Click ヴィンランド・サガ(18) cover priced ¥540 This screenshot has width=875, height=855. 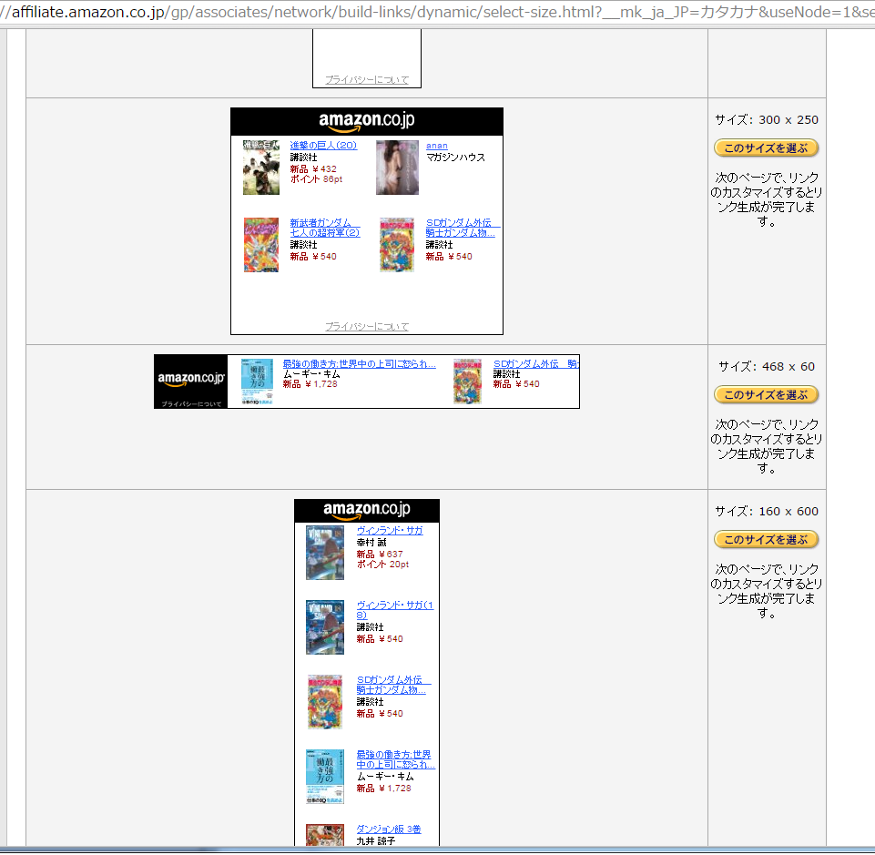pyautogui.click(x=325, y=627)
